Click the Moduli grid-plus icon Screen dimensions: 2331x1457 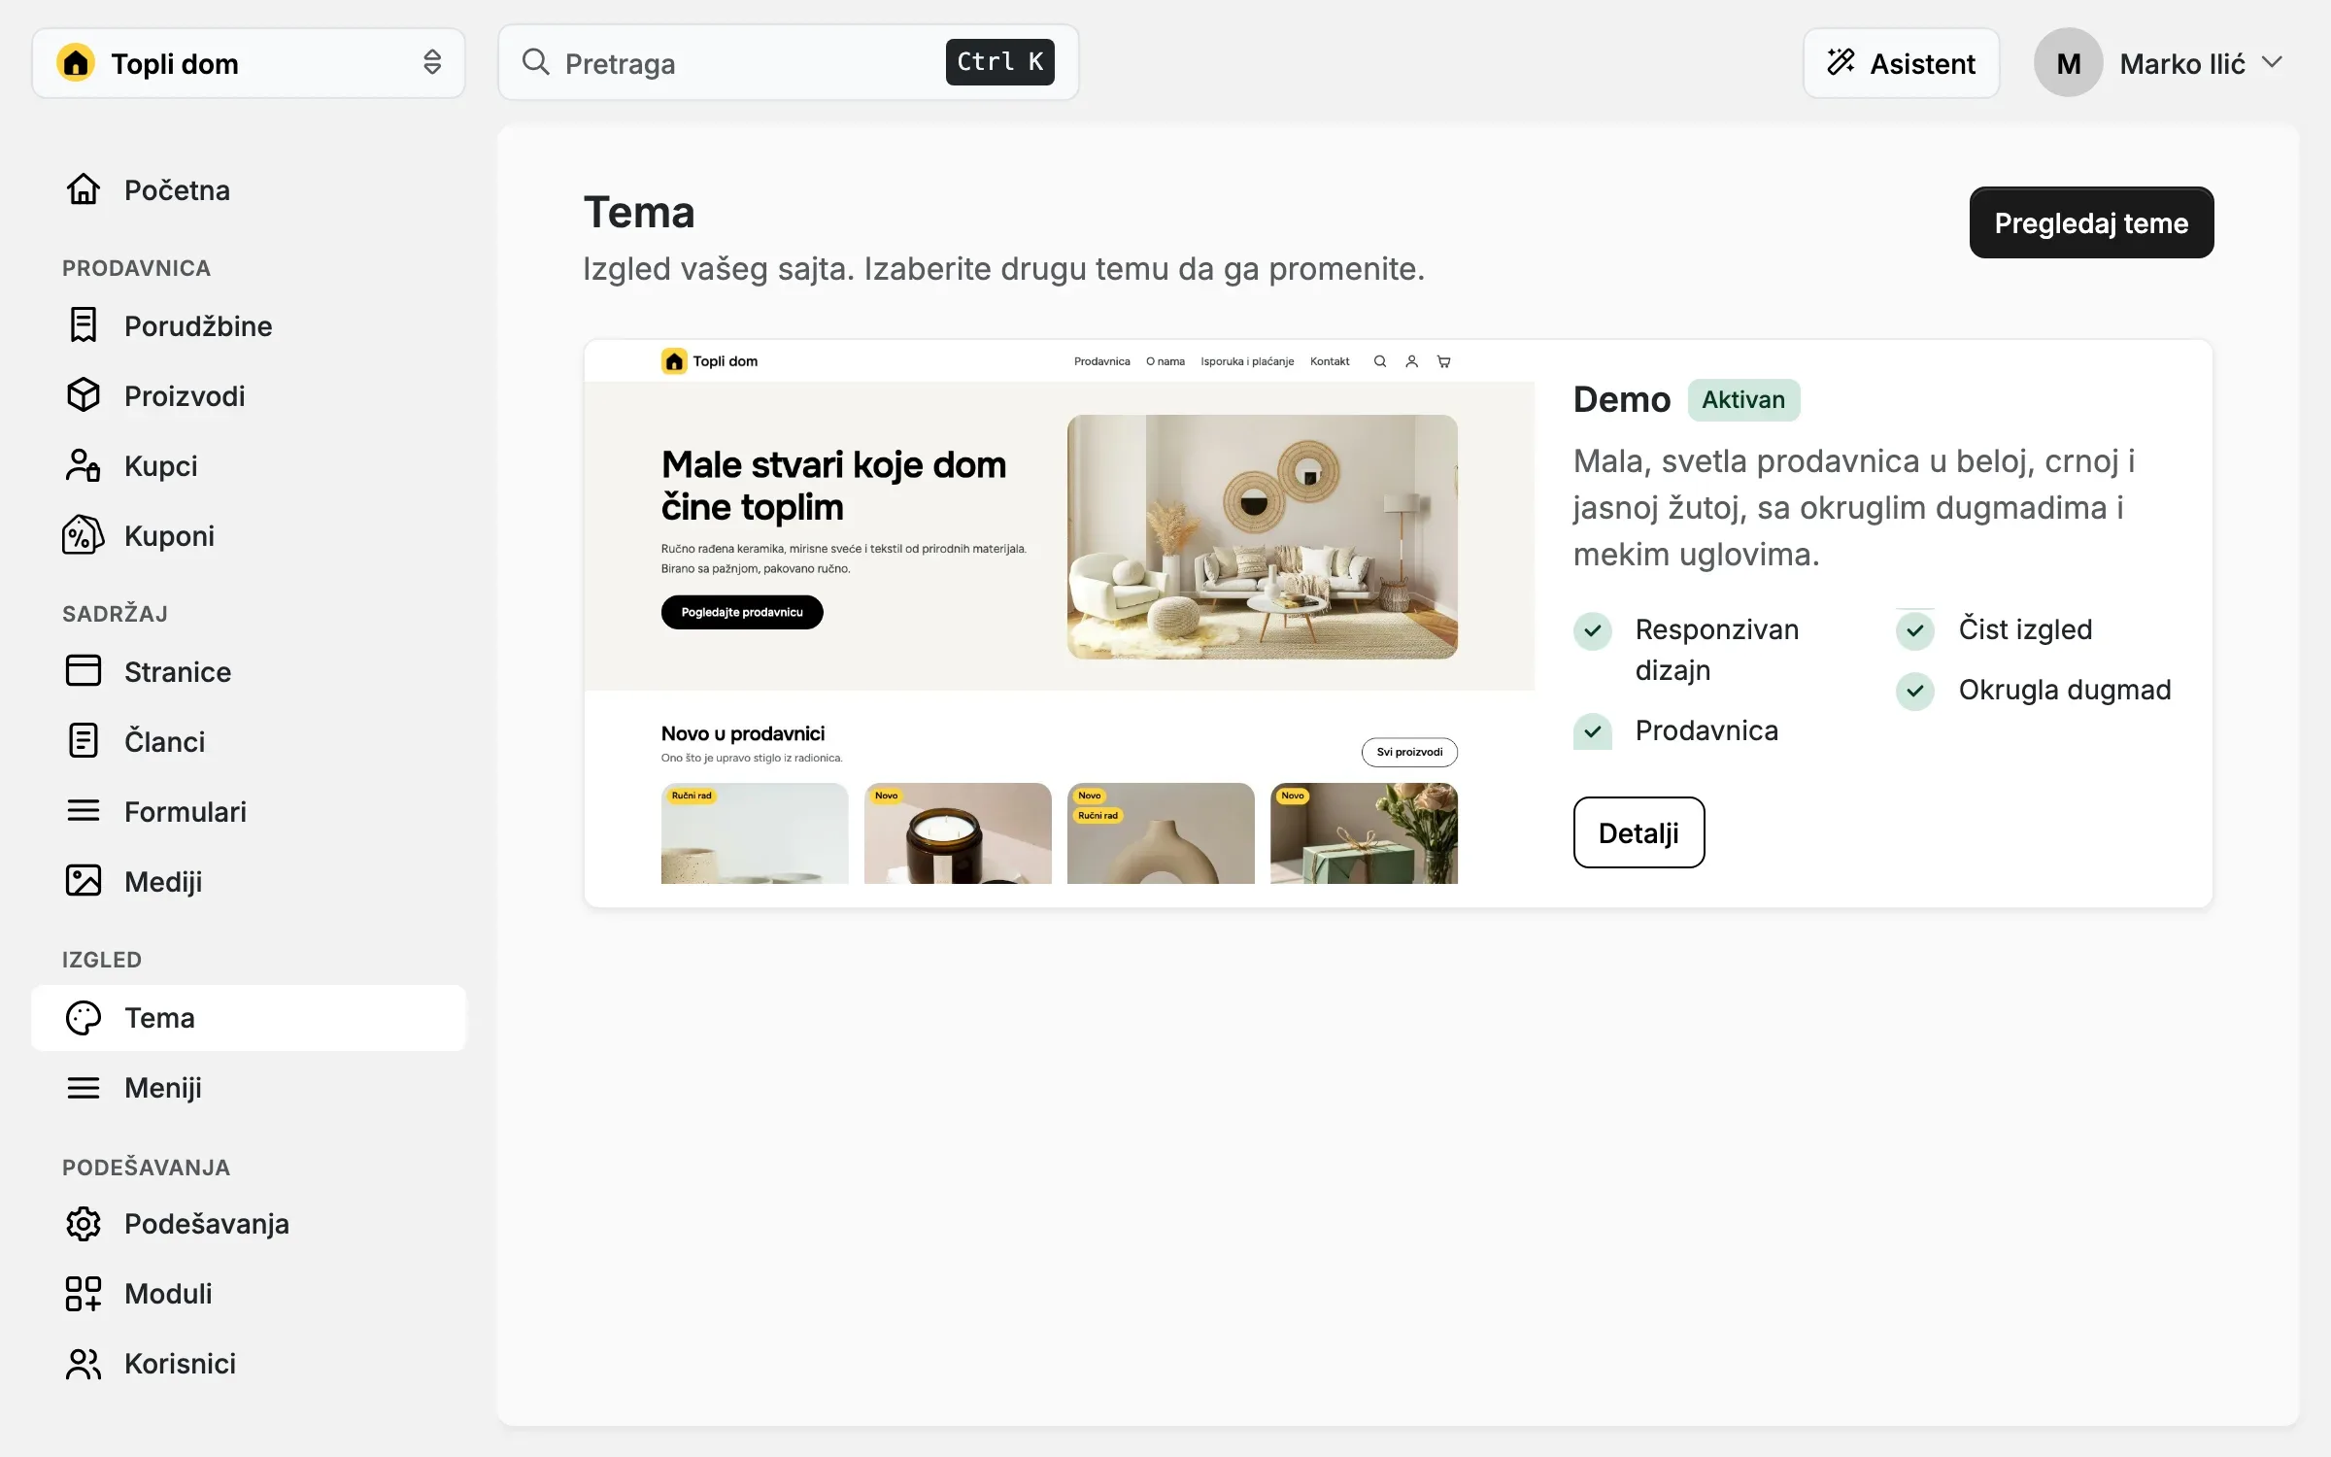[x=84, y=1293]
